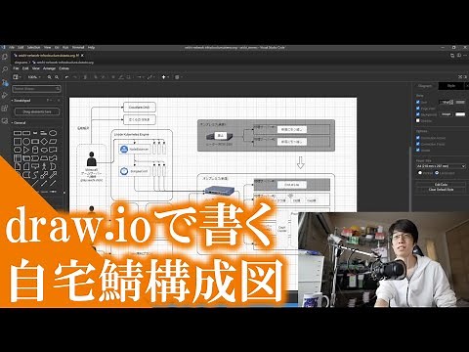The width and height of the screenshot is (469, 352).
Task: Select the parallelogram shape in General palette
Action: 53,142
